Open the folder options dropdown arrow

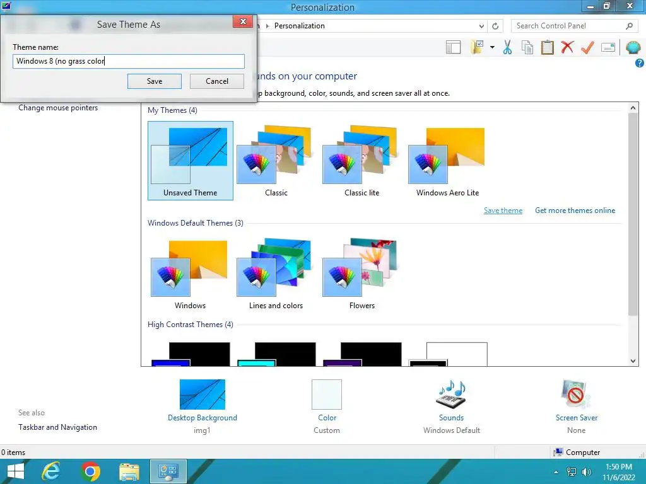coord(492,47)
